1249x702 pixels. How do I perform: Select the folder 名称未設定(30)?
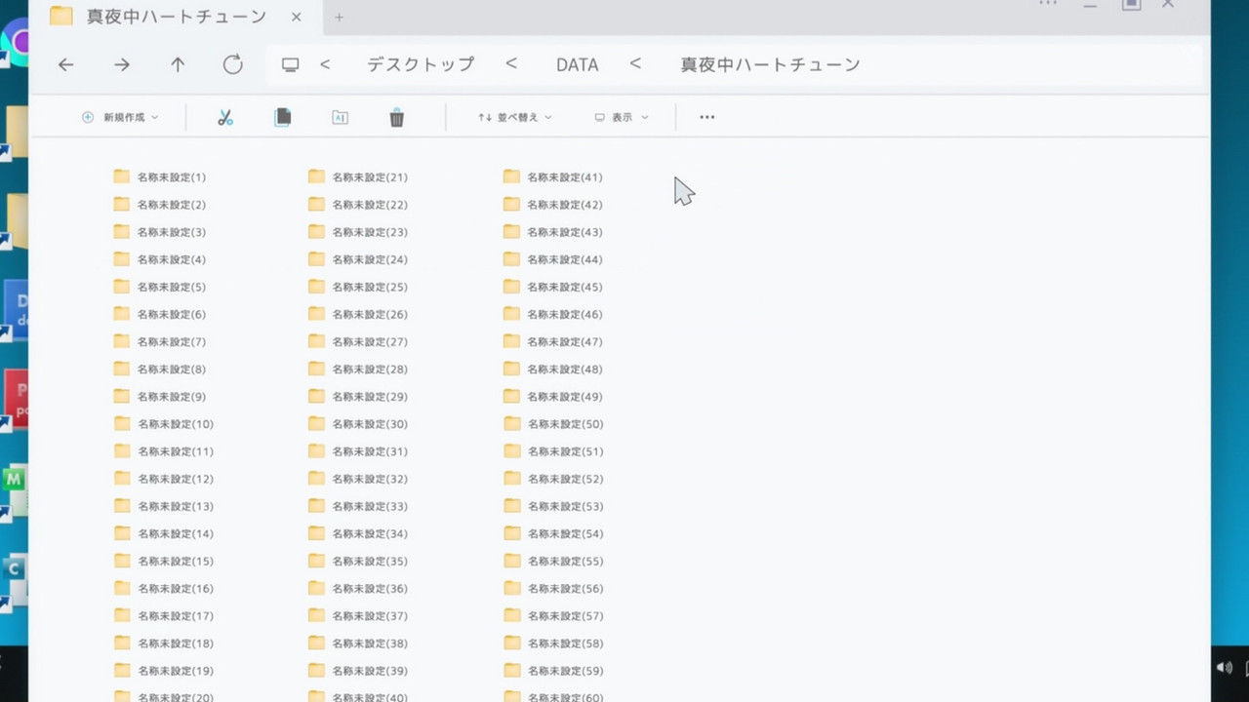click(x=369, y=424)
